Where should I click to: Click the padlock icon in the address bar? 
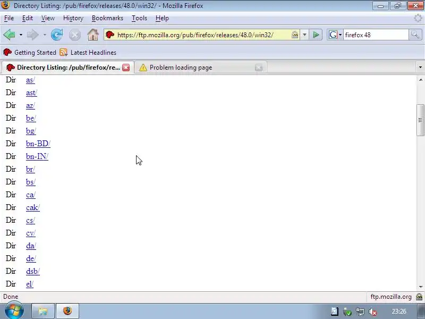pyautogui.click(x=295, y=35)
